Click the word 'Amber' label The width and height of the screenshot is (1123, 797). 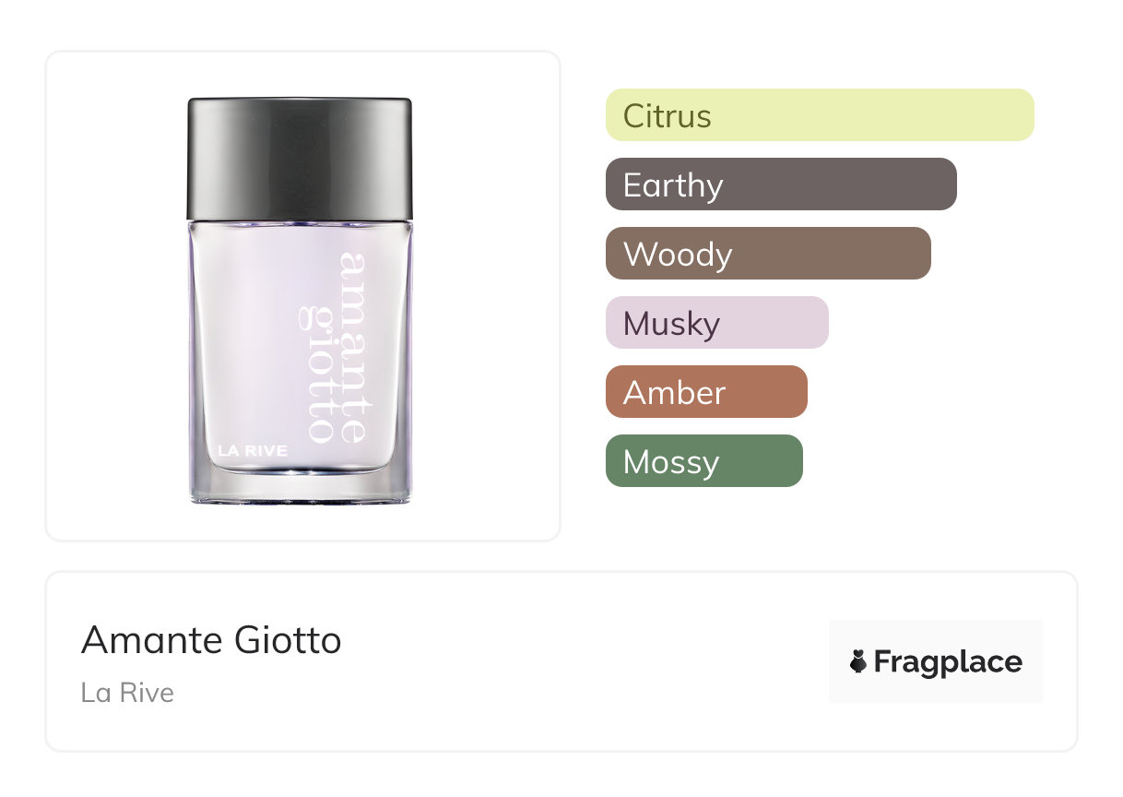click(674, 393)
